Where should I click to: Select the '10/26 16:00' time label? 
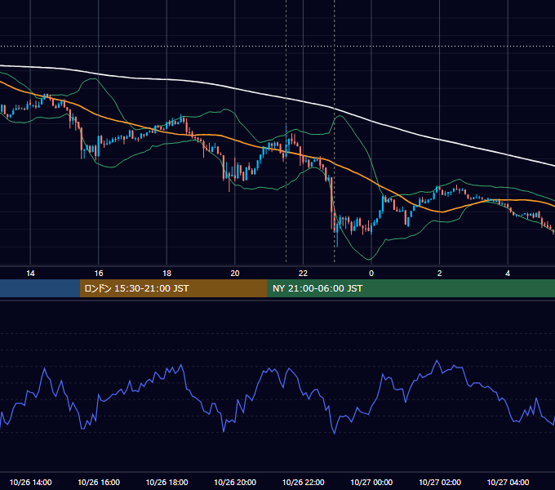pos(99,482)
